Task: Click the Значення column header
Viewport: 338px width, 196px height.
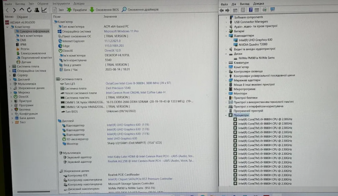Action: point(110,17)
